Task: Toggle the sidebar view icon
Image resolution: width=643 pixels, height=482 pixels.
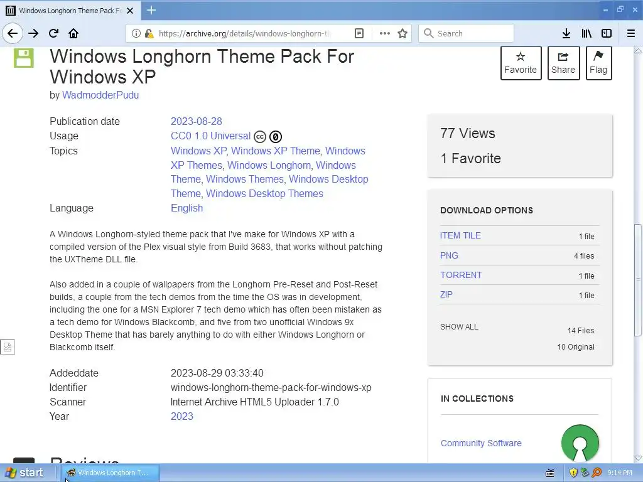Action: point(606,33)
